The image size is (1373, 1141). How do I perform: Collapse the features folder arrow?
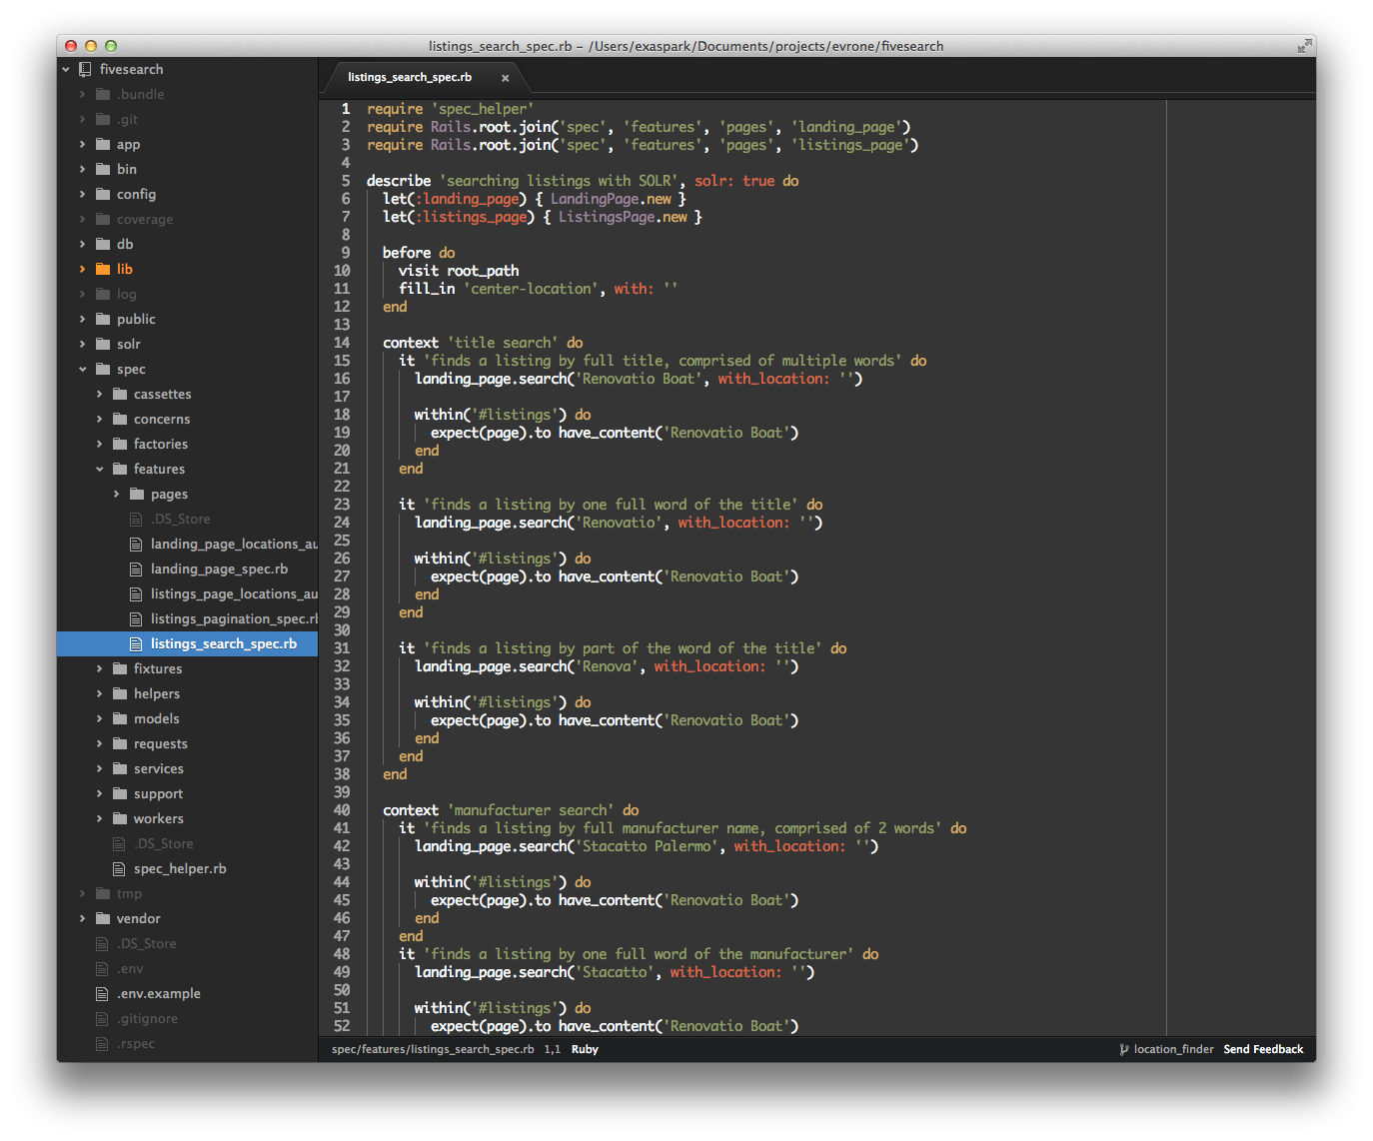click(100, 469)
